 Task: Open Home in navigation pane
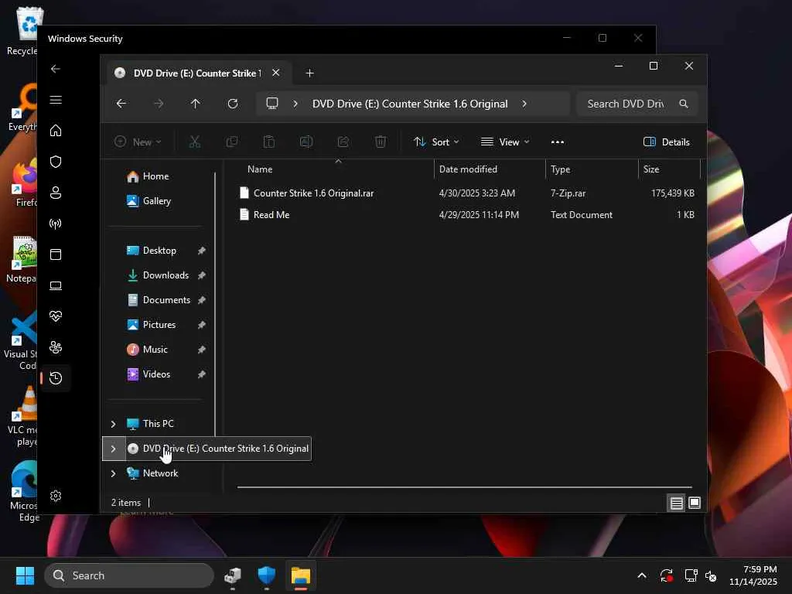coord(155,176)
